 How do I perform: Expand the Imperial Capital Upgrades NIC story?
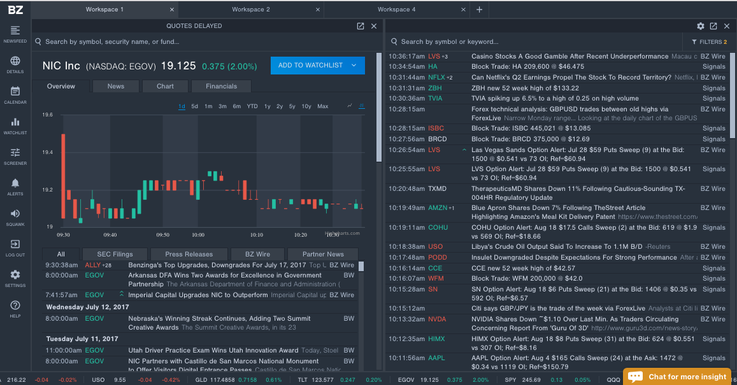click(122, 294)
